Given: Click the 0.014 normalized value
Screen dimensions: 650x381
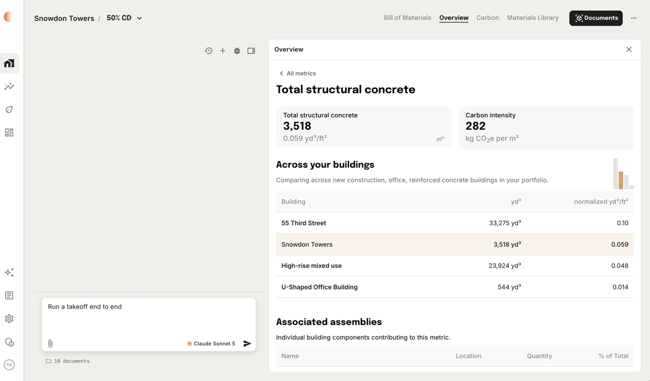Looking at the screenshot, I should click(620, 287).
